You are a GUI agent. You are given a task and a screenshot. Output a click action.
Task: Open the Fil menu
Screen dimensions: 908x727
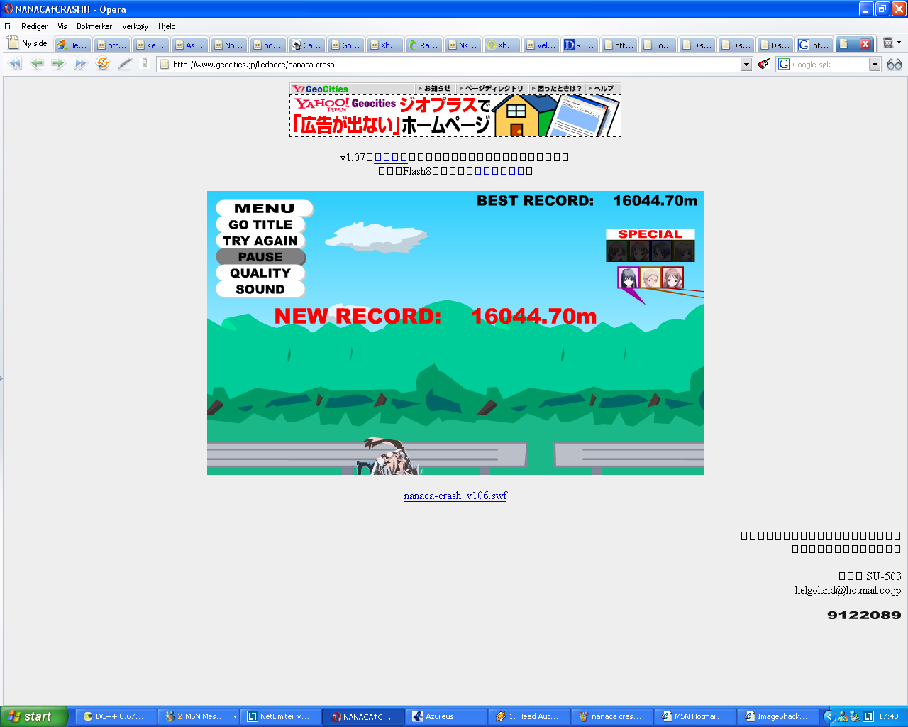click(x=9, y=26)
